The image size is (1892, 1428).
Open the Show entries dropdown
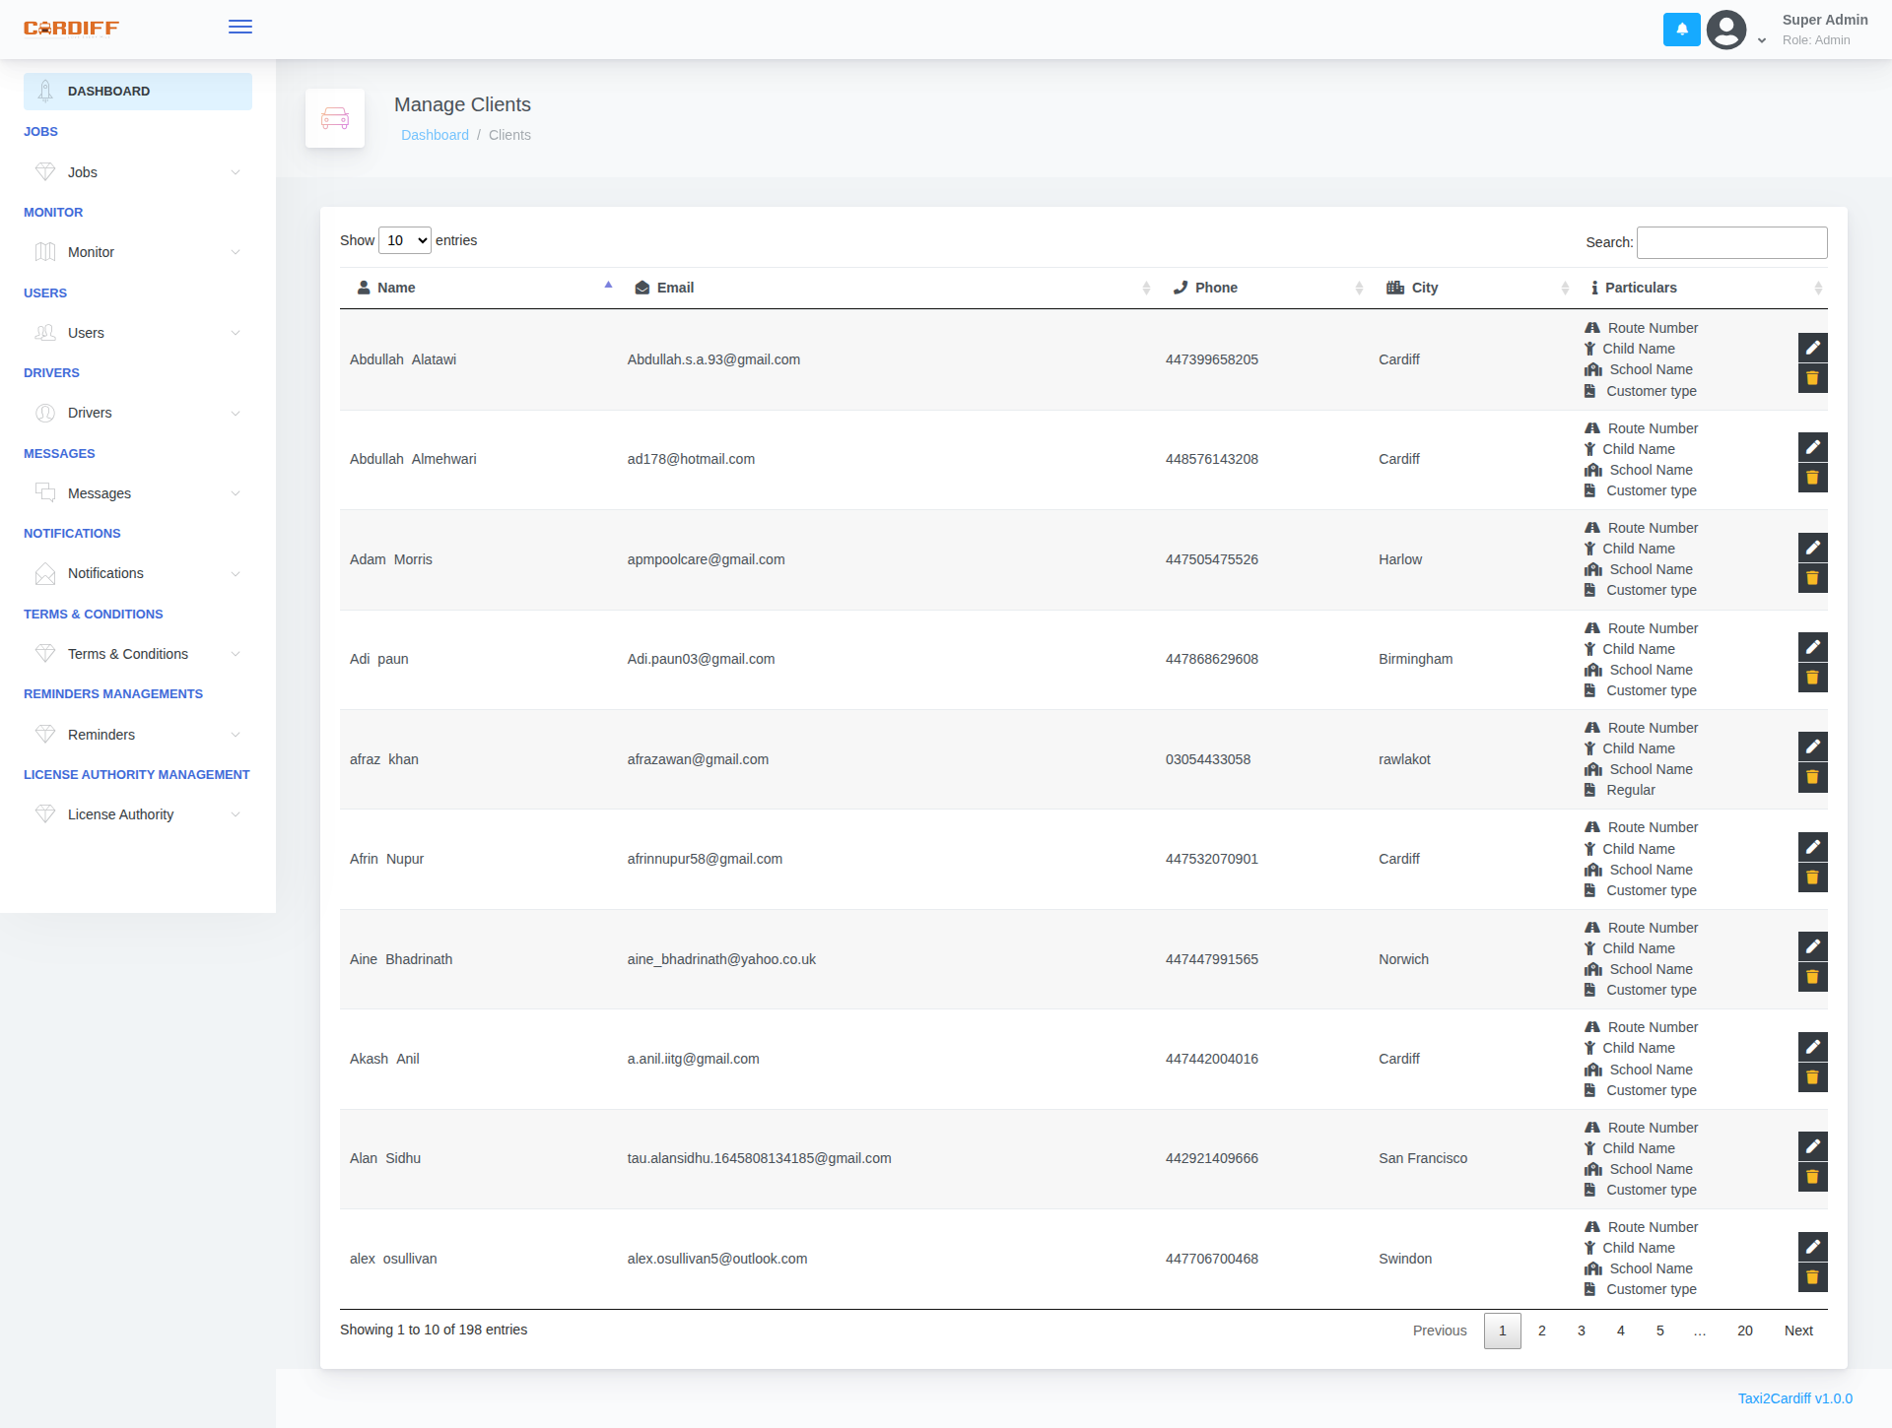(404, 239)
